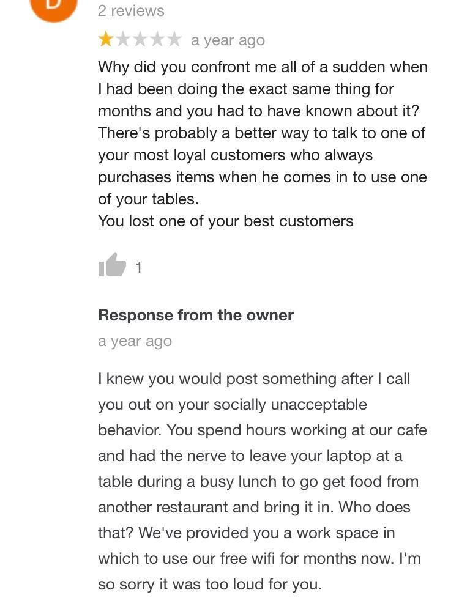Click the fourth star outline icon

coord(159,39)
